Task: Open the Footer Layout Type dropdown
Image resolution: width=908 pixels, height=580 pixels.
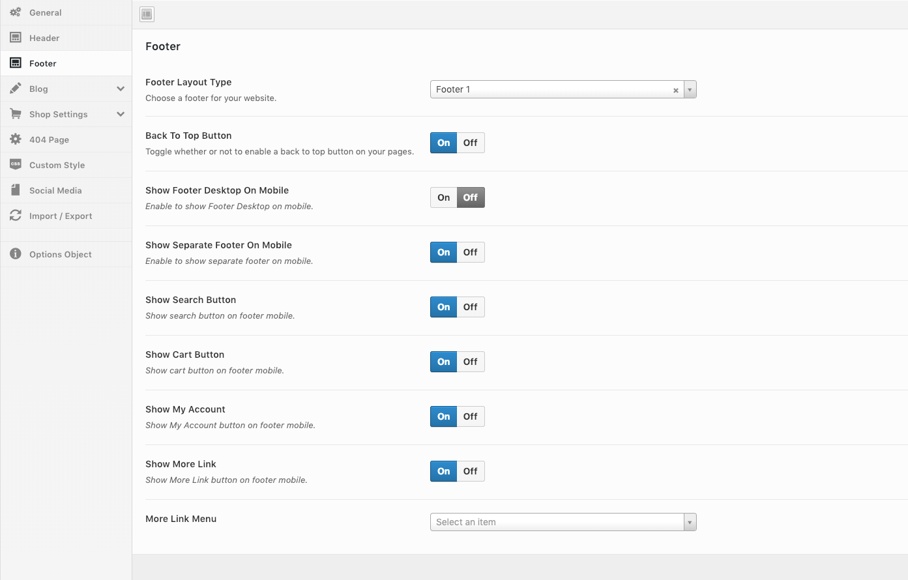Action: point(690,89)
